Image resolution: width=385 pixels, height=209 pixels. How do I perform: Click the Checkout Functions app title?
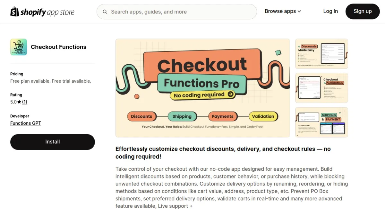click(x=58, y=47)
